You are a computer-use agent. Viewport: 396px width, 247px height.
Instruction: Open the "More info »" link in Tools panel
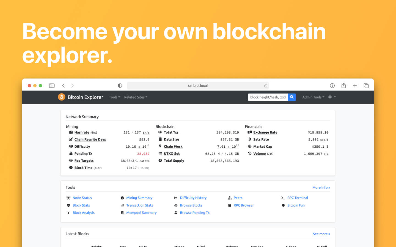pyautogui.click(x=321, y=187)
